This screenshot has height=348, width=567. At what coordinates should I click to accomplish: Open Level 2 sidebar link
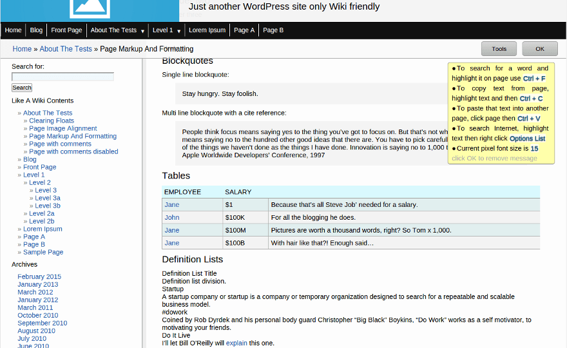coord(40,182)
